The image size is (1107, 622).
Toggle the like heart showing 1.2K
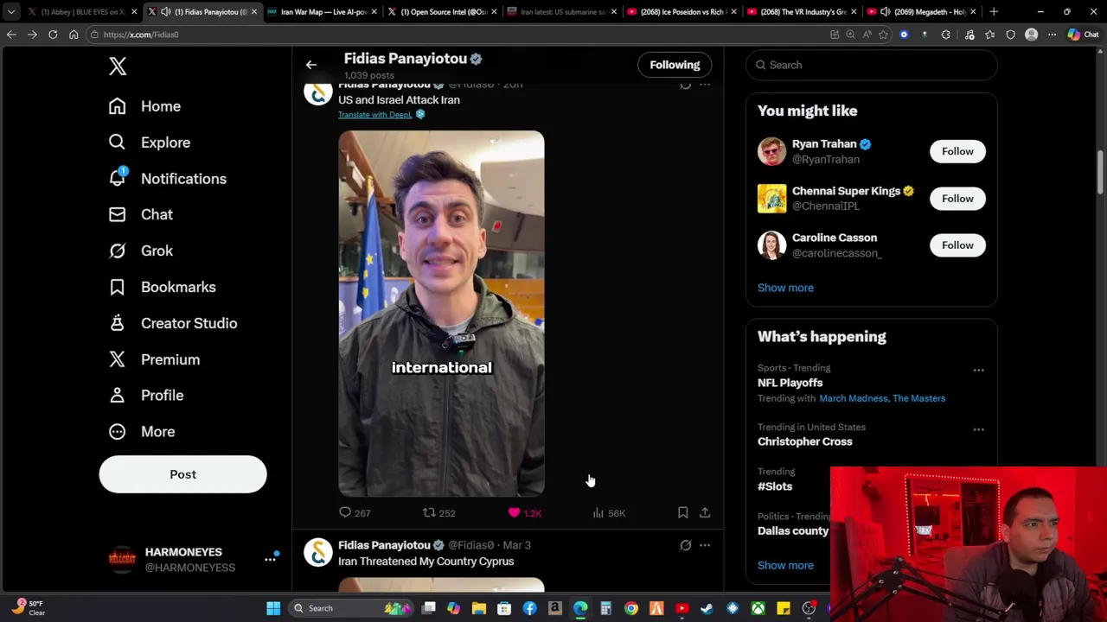coord(514,512)
